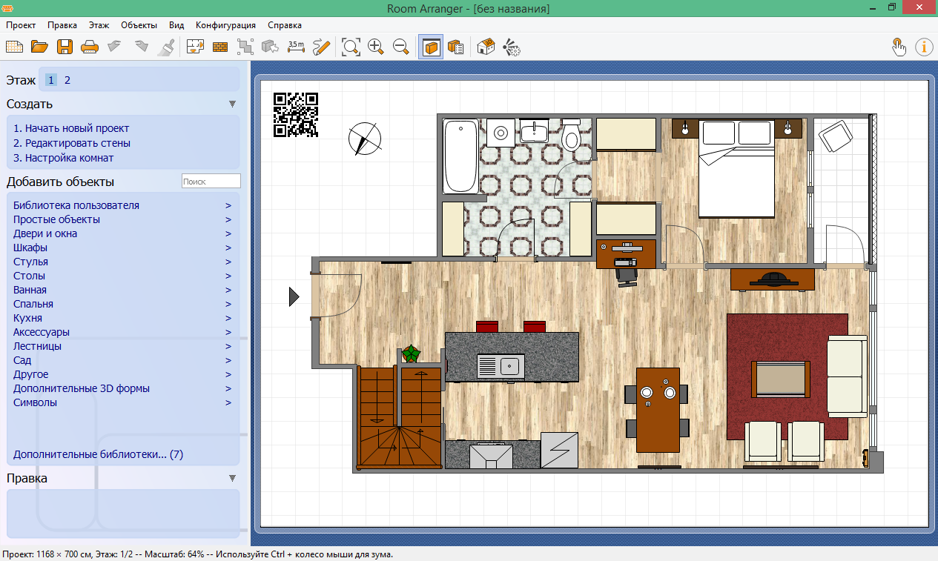
Task: Click Редактировать стены link
Action: (x=77, y=143)
